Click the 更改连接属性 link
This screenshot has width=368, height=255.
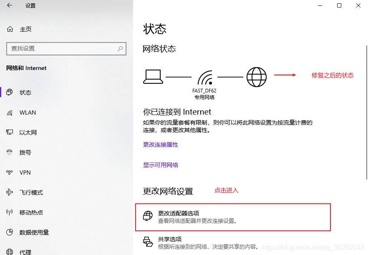161,145
